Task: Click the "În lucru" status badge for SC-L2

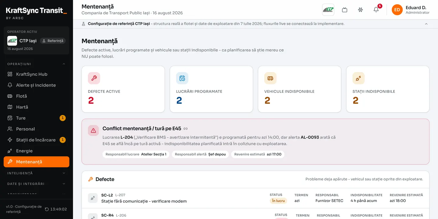Action: click(278, 201)
